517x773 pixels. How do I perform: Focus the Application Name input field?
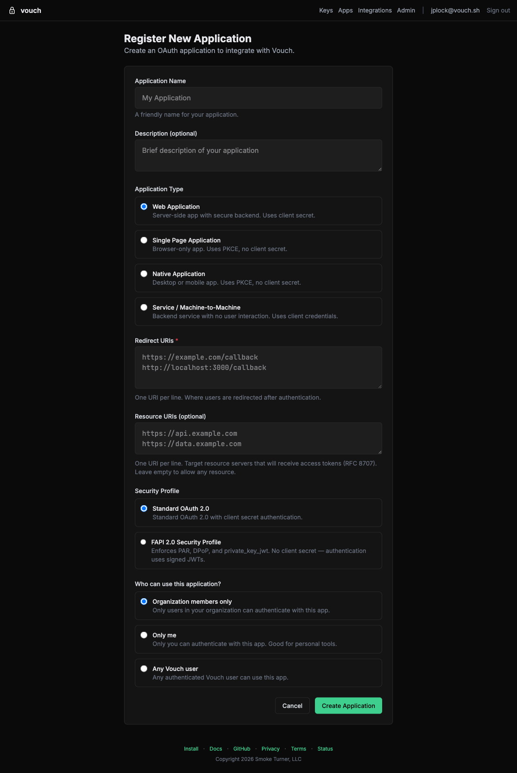258,98
